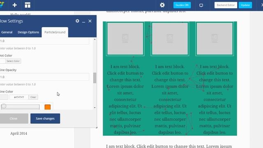Focus the Dot Opacity field showing 1.0
The width and height of the screenshot is (263, 148).
tap(44, 41)
